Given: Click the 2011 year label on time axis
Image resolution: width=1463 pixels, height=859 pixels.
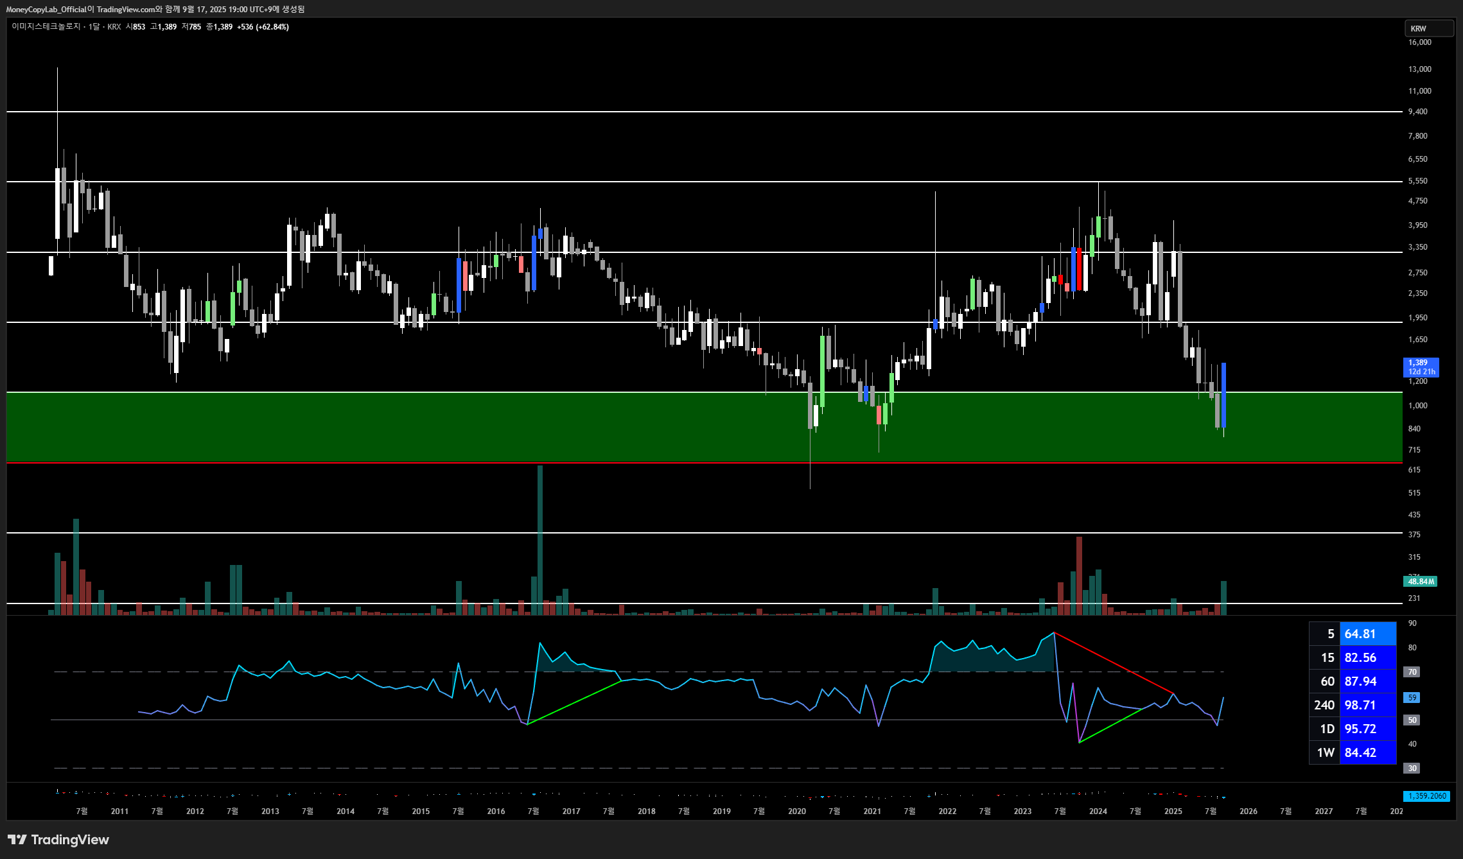Looking at the screenshot, I should coord(119,811).
